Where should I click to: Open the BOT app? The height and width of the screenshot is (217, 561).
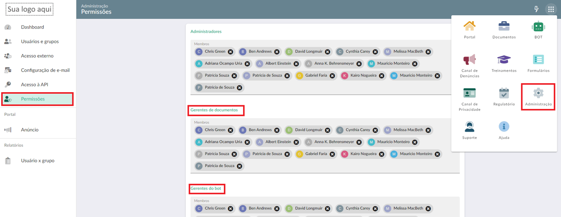[538, 29]
